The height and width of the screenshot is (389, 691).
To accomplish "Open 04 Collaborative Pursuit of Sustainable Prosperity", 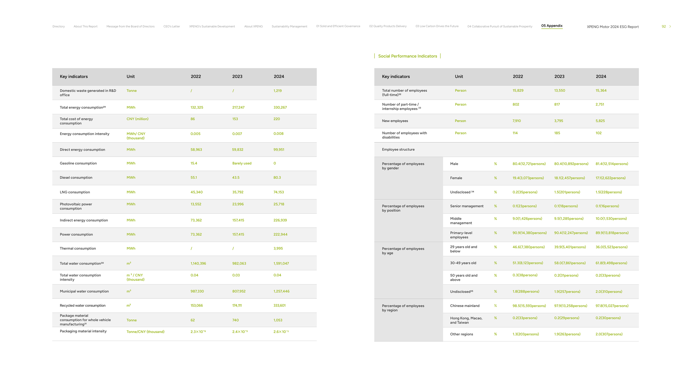I will (500, 26).
